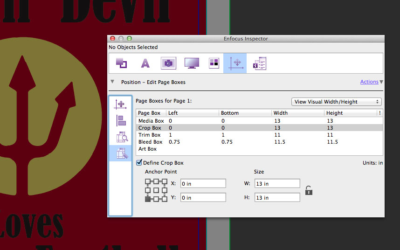This screenshot has height=250, width=400.
Task: Click Trim Box height value 11
Action: [x=330, y=135]
